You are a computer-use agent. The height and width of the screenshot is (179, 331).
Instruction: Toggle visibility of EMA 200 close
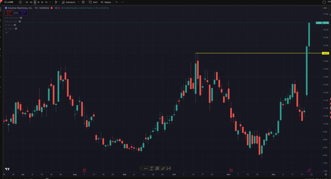pyautogui.click(x=21, y=18)
